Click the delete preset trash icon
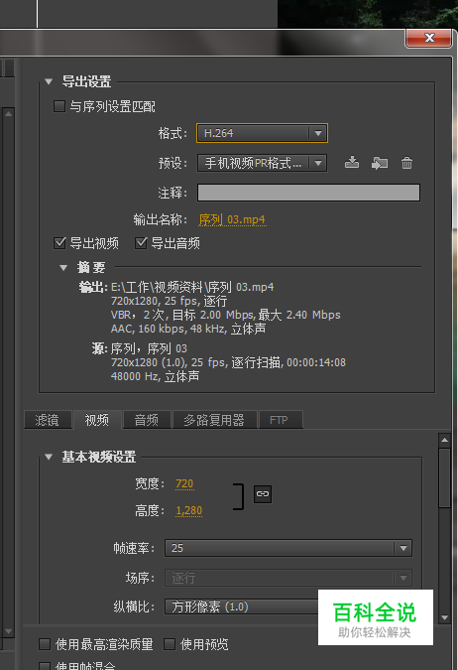 click(x=406, y=163)
